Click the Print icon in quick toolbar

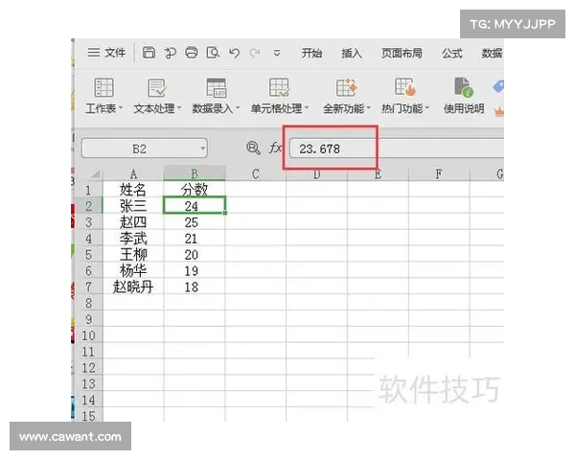point(191,53)
